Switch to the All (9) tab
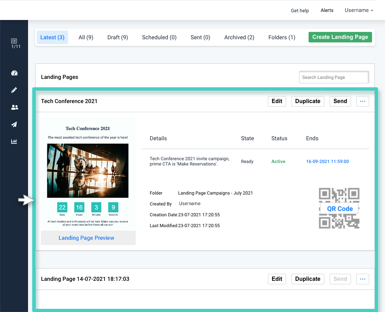The width and height of the screenshot is (385, 312). (x=86, y=37)
